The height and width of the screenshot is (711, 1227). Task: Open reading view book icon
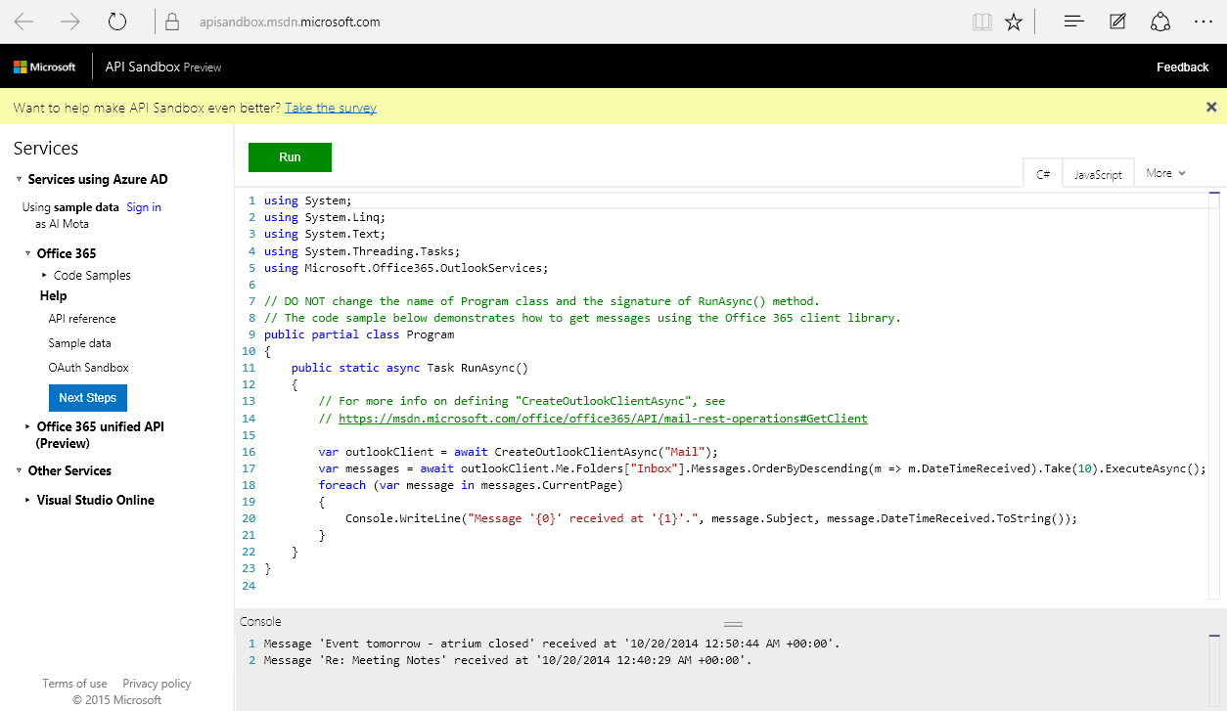click(982, 22)
